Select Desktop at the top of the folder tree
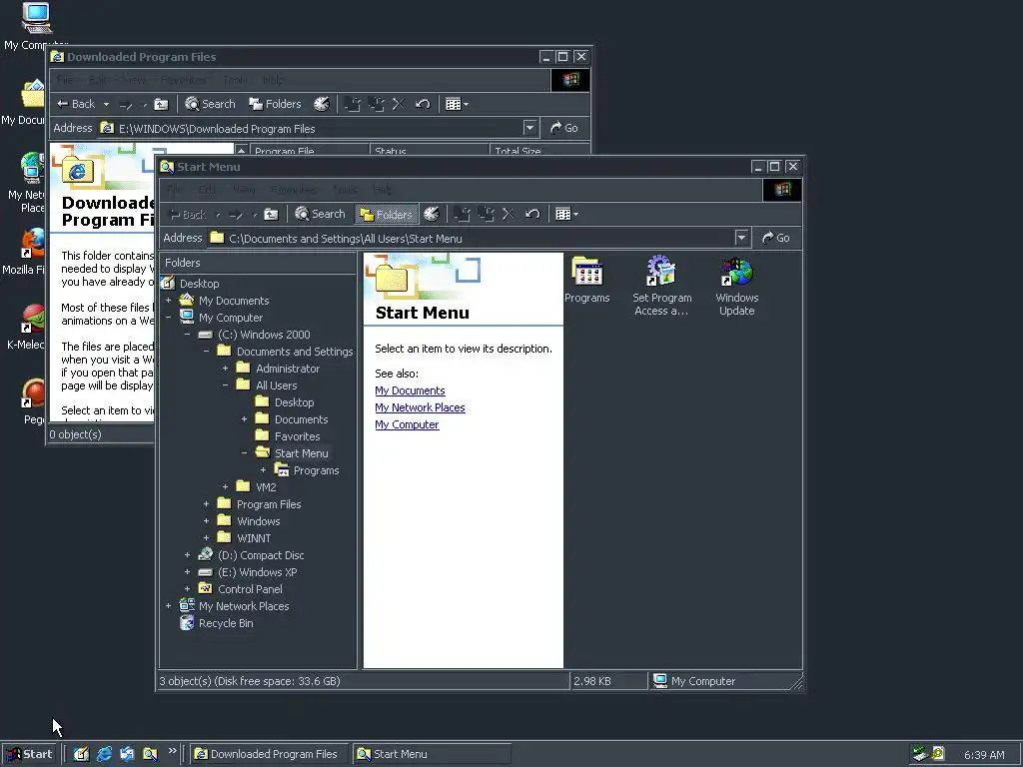Viewport: 1023px width, 767px height. (199, 284)
